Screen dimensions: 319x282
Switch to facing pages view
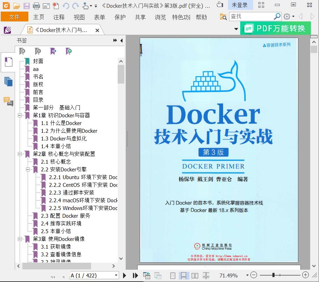(x=195, y=276)
